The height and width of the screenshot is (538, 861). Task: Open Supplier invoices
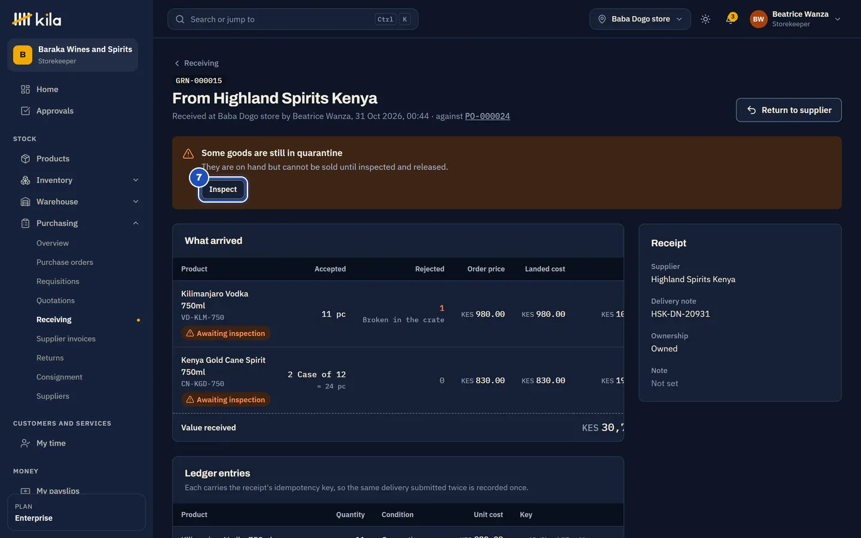coord(66,339)
